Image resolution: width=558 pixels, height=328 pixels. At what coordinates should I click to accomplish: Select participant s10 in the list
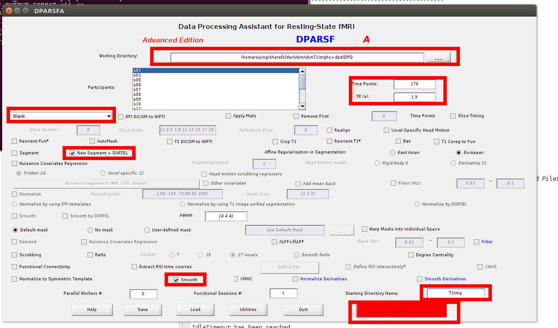(x=216, y=104)
